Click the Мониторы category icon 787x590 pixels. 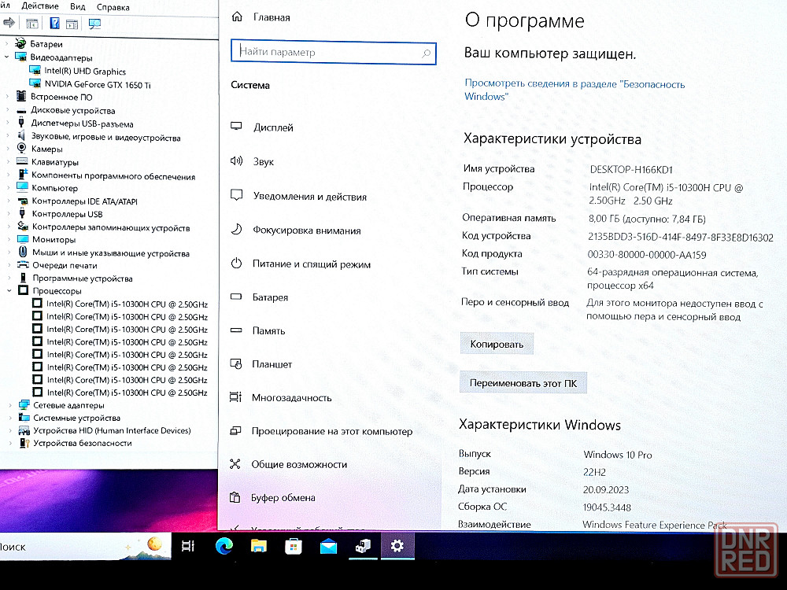(23, 239)
